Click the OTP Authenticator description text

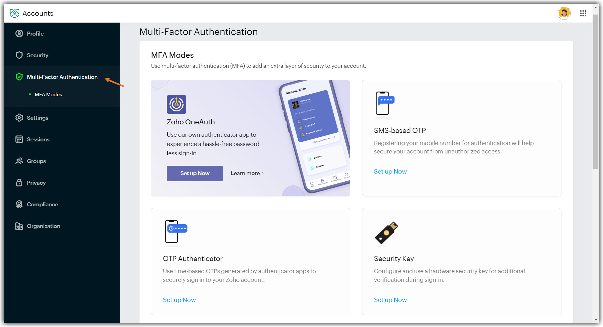(239, 275)
